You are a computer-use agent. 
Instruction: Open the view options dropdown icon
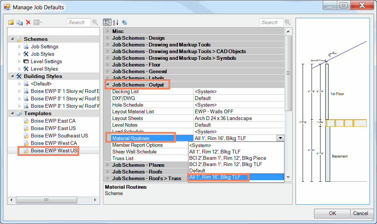point(38,22)
